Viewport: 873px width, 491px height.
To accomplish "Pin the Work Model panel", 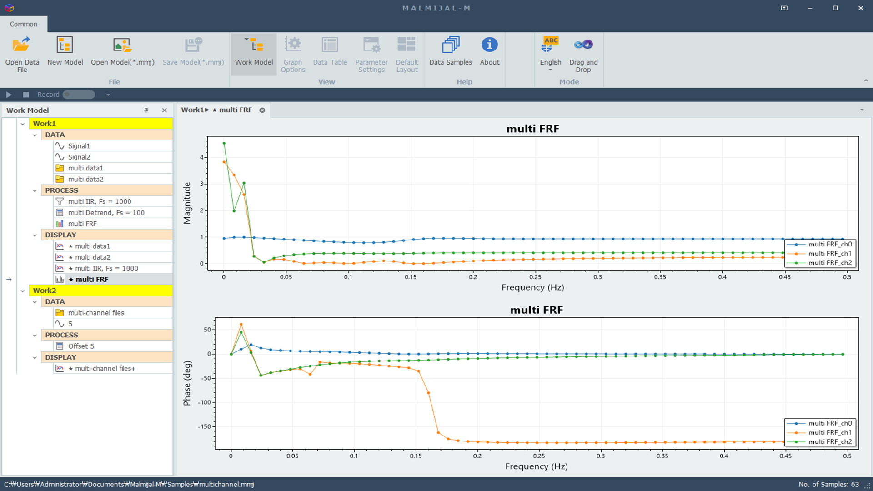I will tap(146, 110).
